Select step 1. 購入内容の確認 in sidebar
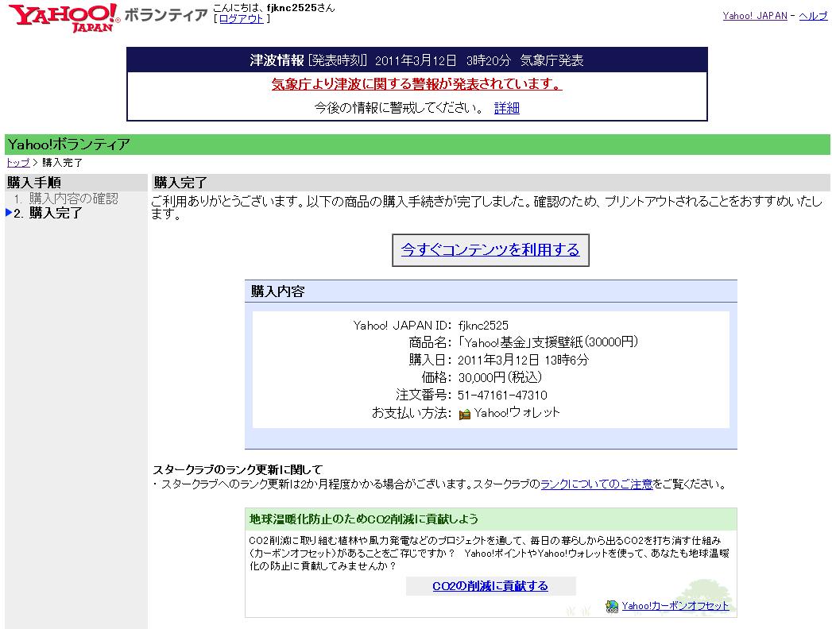Viewport: 832px width, 629px height. [66, 199]
